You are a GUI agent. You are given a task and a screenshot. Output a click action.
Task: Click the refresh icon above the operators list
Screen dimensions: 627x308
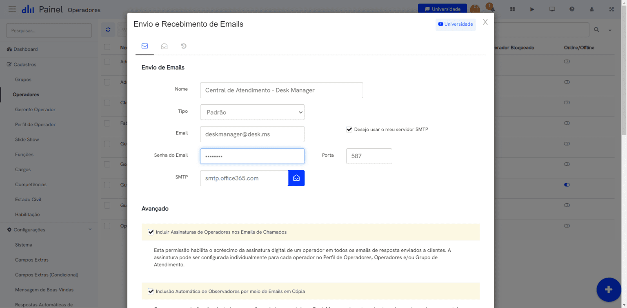coord(108,30)
